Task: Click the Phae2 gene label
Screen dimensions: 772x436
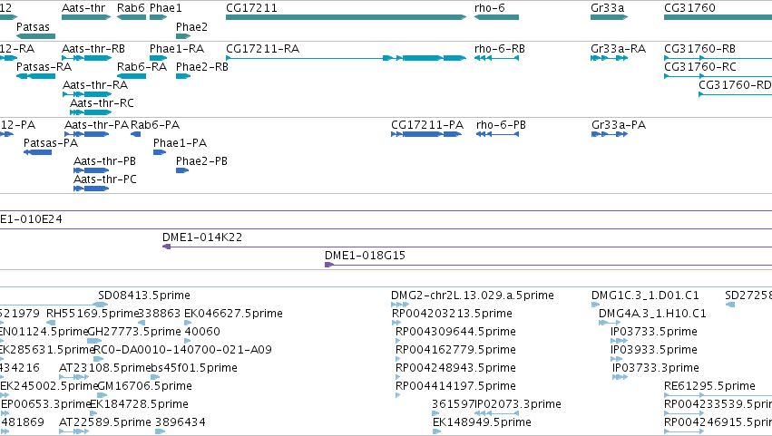Action: tap(191, 27)
